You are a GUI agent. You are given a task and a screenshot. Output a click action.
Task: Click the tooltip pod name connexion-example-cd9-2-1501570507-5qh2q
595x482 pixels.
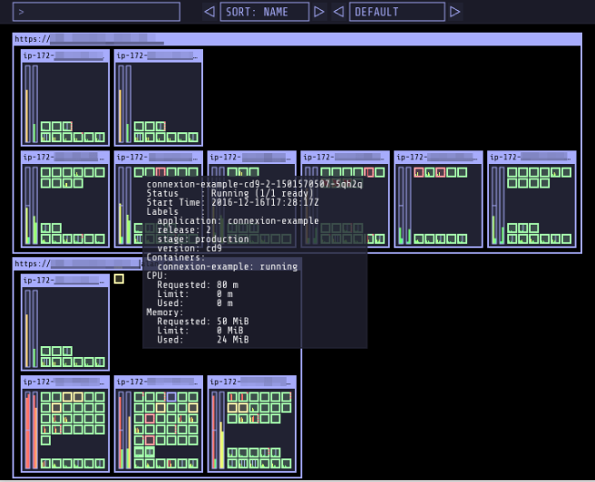[254, 184]
